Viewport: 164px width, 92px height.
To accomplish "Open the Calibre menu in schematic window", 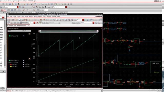I will (25, 1).
